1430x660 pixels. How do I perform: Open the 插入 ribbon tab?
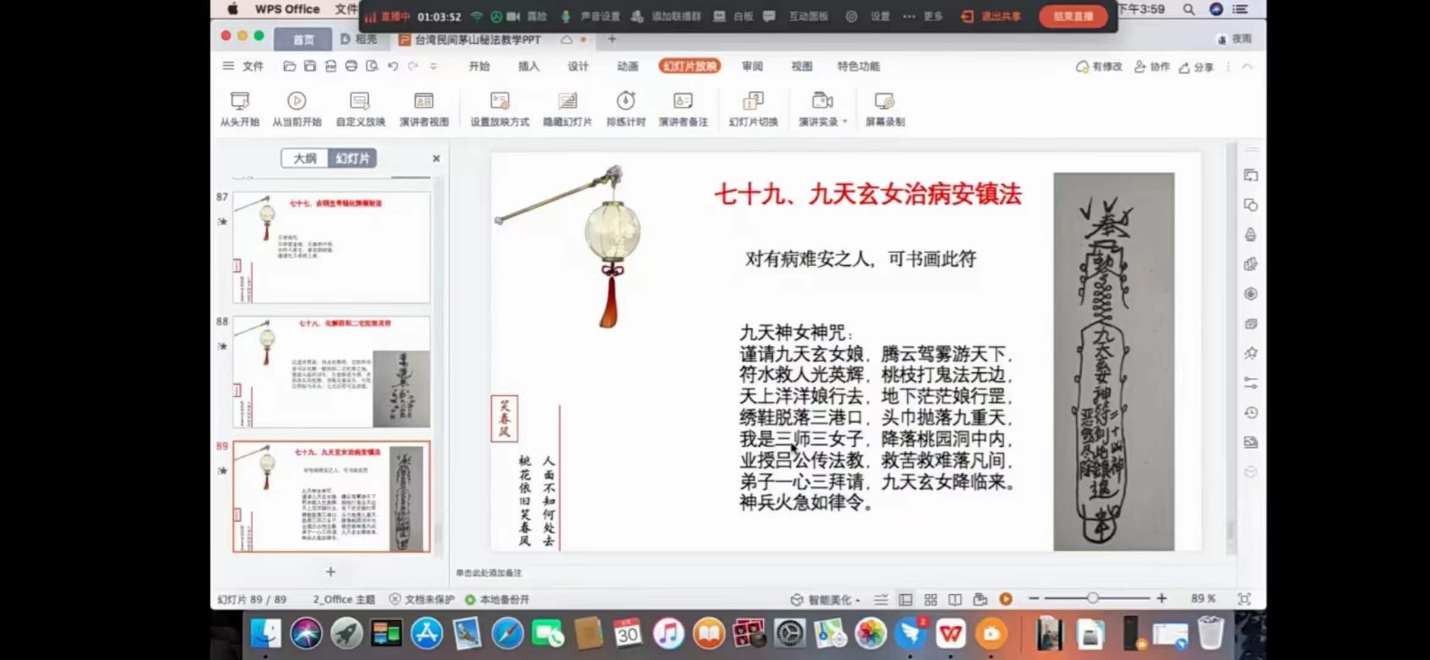tap(528, 66)
